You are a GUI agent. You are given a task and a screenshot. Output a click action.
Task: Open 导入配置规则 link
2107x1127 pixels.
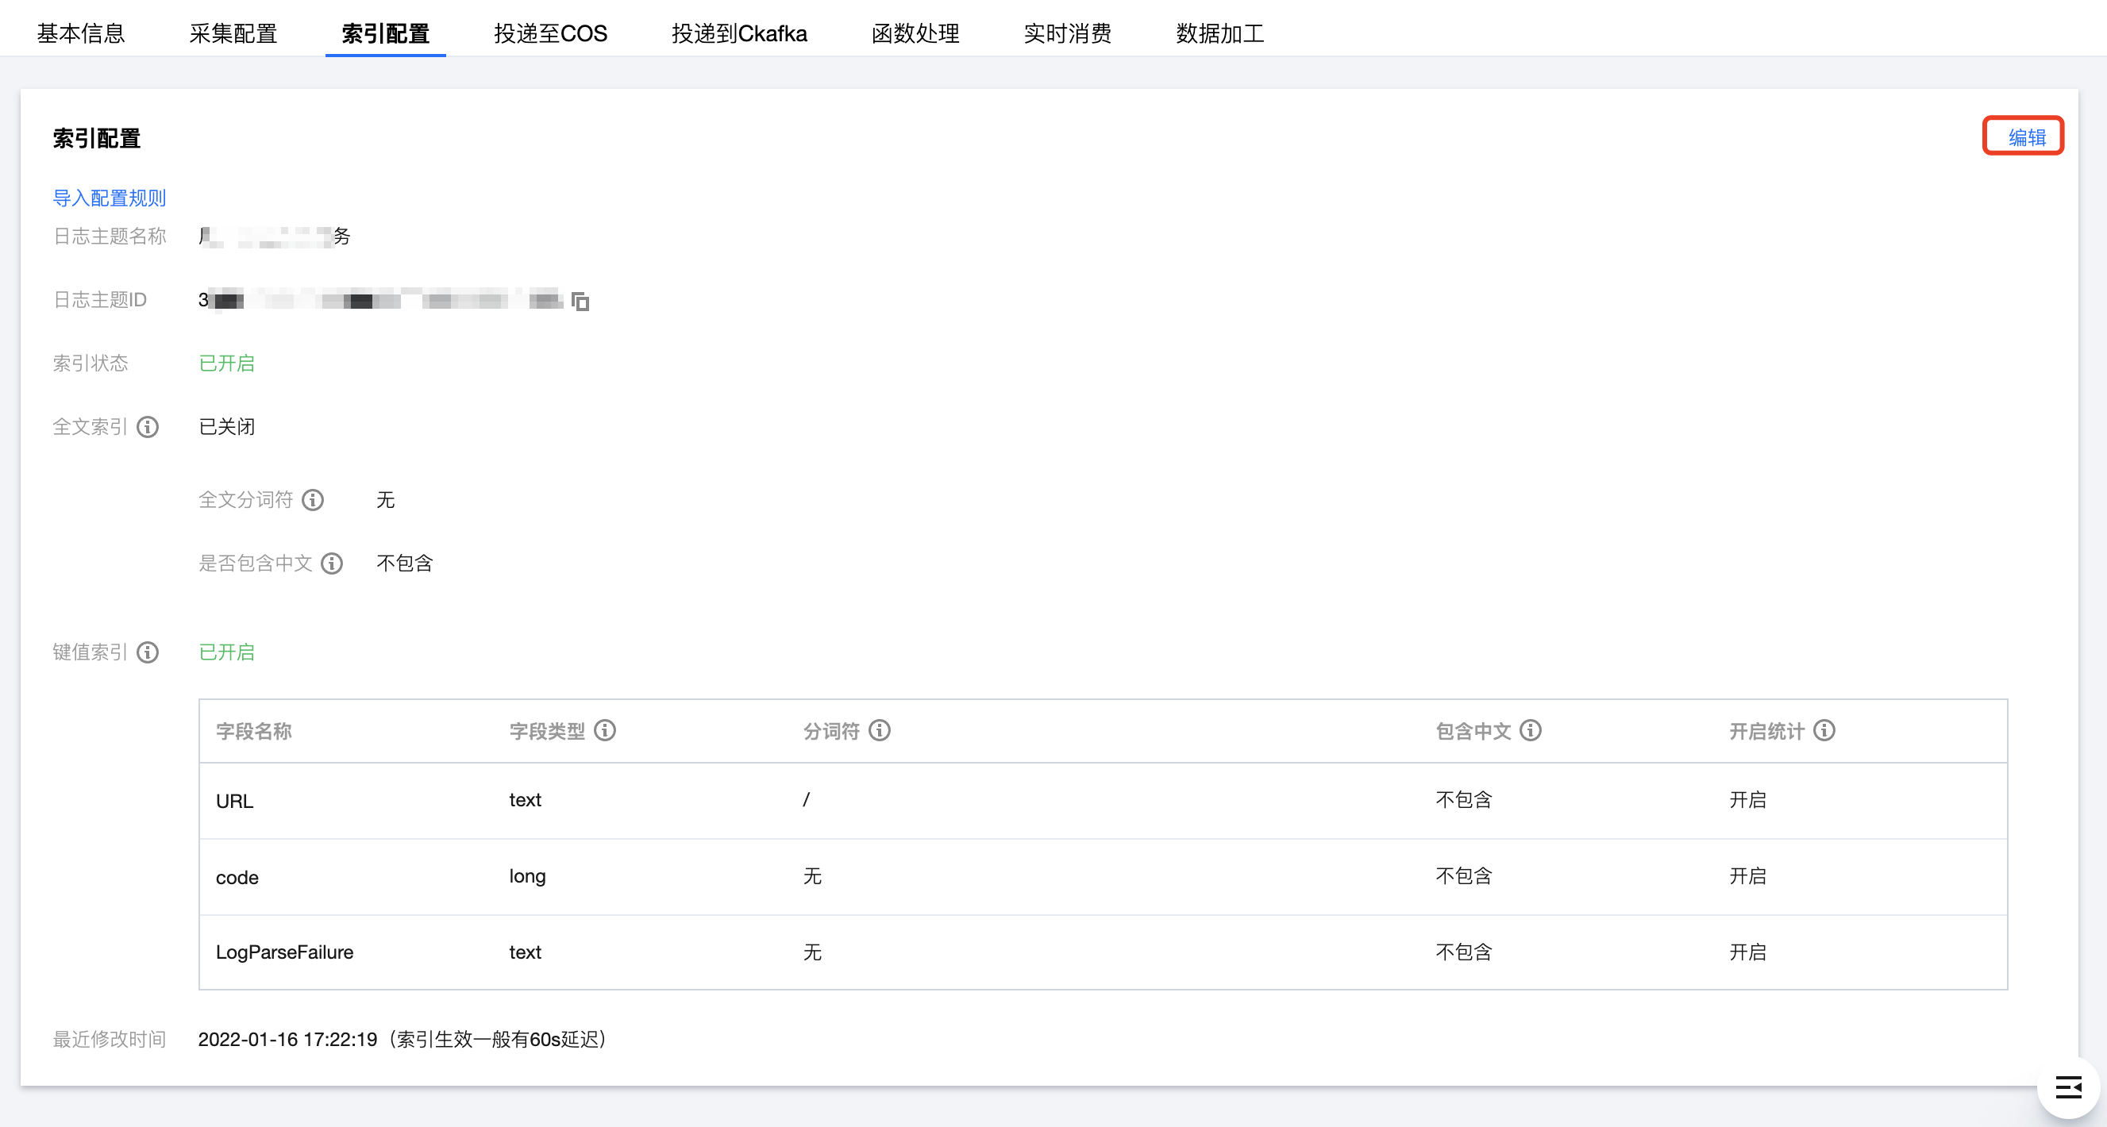pyautogui.click(x=110, y=198)
